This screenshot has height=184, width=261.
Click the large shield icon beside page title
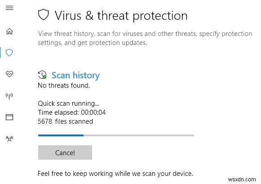point(43,15)
